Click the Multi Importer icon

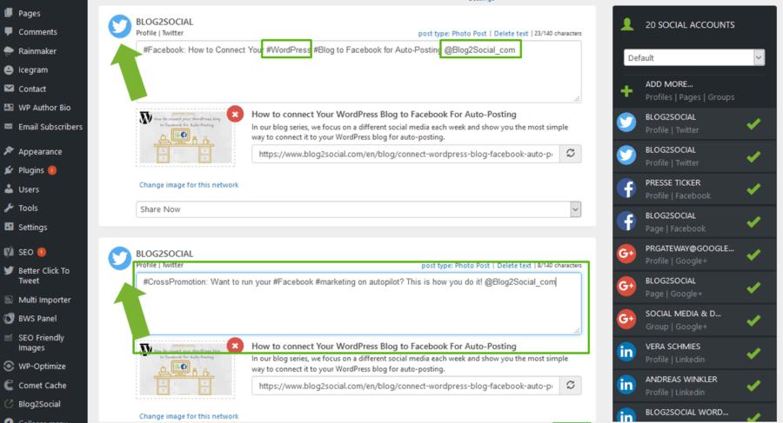[x=9, y=300]
